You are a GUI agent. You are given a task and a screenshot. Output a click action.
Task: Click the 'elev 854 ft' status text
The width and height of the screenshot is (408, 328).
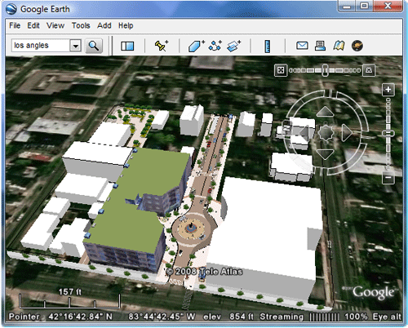tap(228, 317)
